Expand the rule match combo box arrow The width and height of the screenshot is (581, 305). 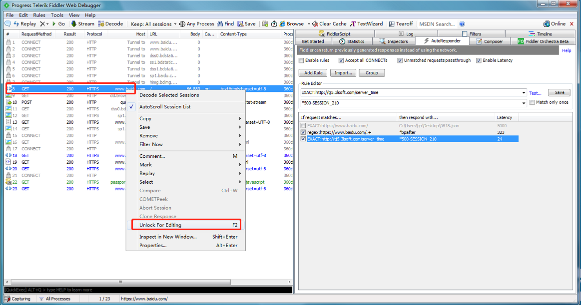coord(524,92)
